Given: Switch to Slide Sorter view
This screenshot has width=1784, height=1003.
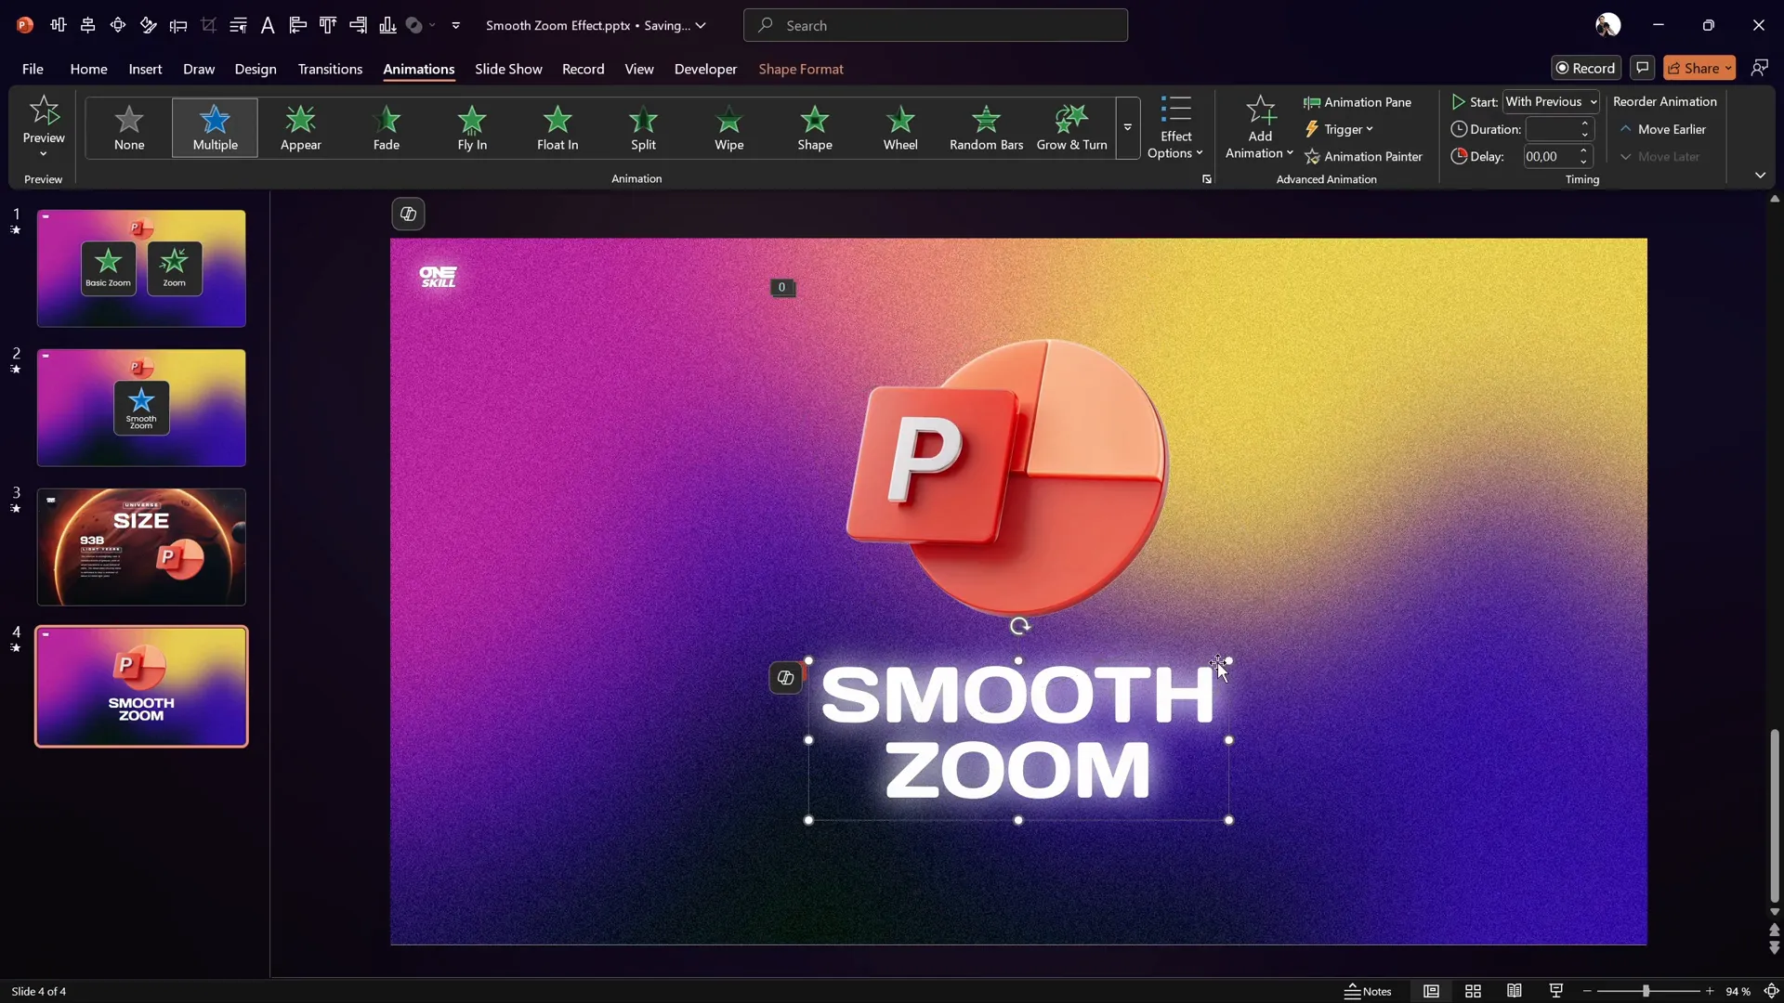Looking at the screenshot, I should coord(1473,991).
